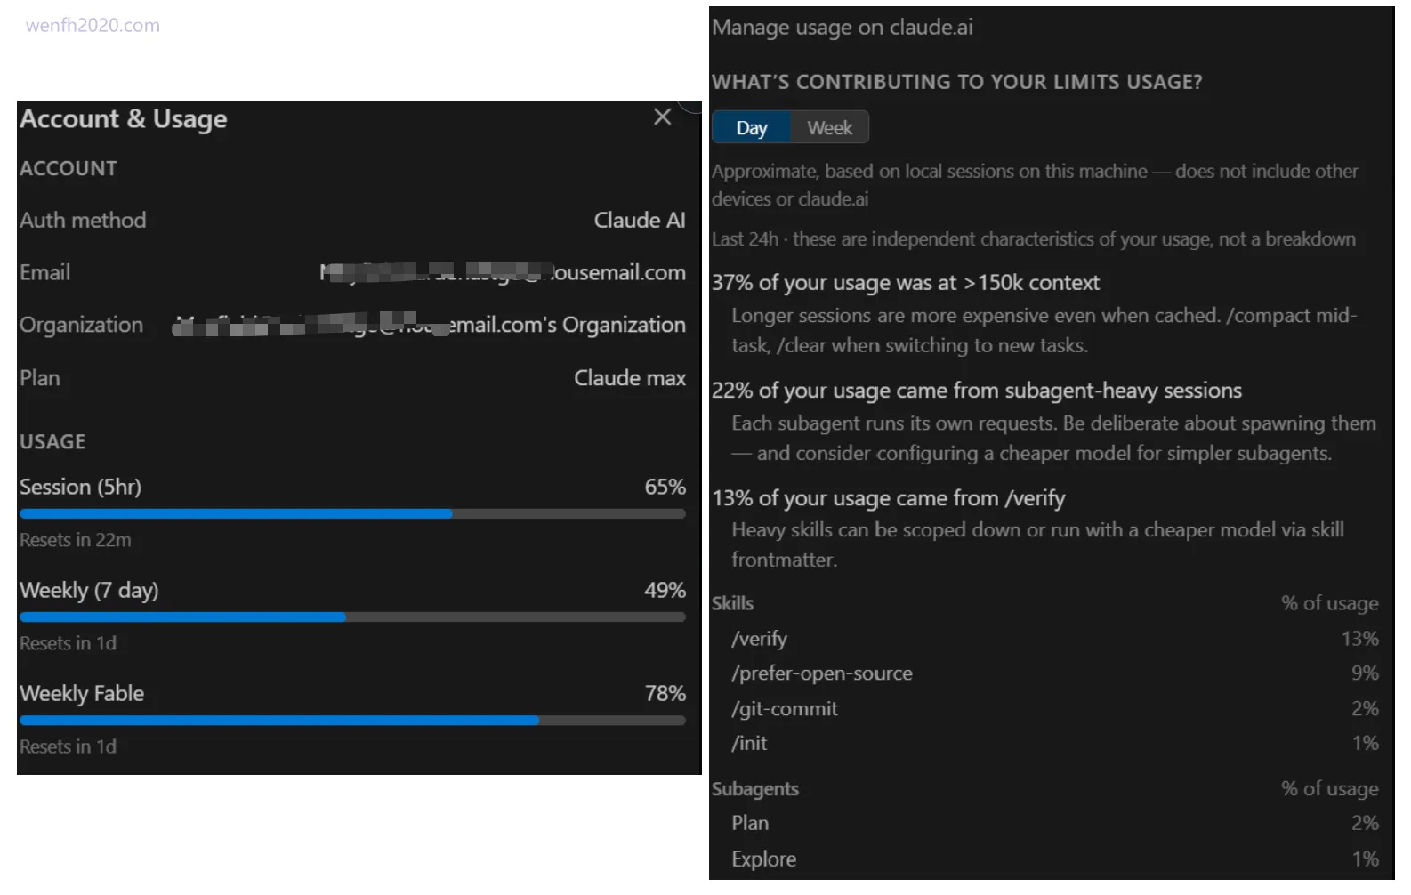Click the 22% subagent-heavy sessions line
This screenshot has width=1411, height=895.
(x=977, y=391)
